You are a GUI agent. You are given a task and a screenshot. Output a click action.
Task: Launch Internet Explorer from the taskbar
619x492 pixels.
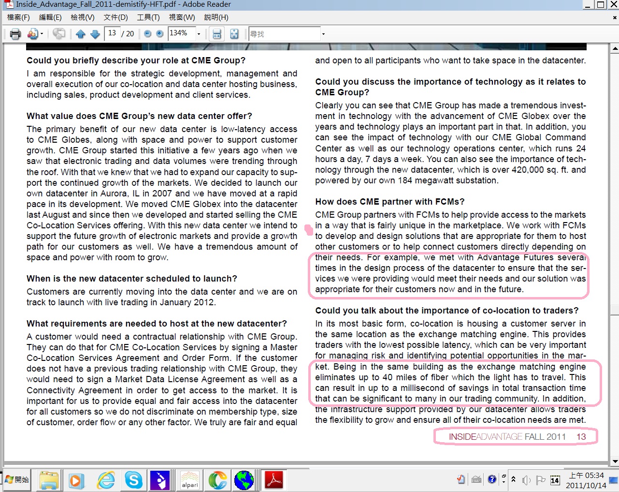click(105, 480)
